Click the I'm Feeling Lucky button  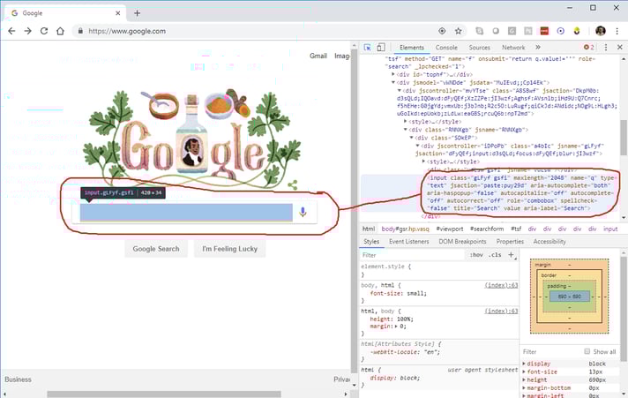[229, 249]
